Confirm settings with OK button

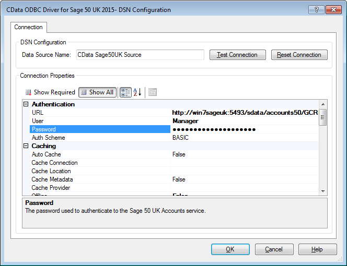coord(230,249)
